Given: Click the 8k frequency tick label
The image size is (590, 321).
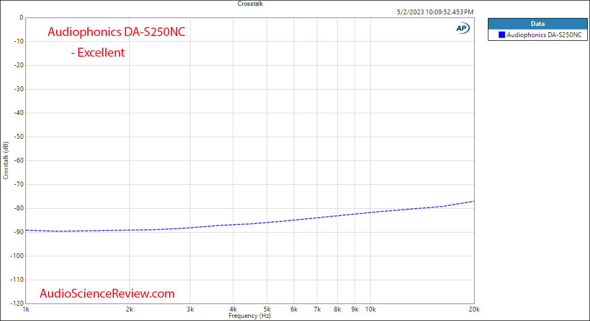Looking at the screenshot, I should tap(337, 309).
